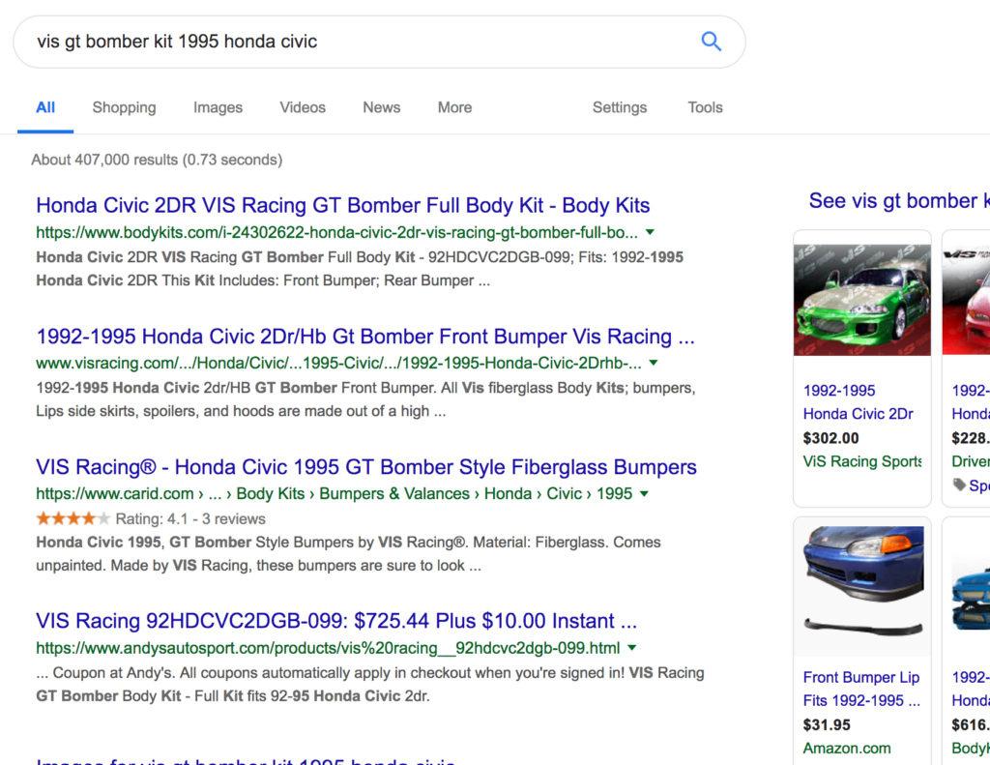Switch to the Shopping tab

pos(124,107)
